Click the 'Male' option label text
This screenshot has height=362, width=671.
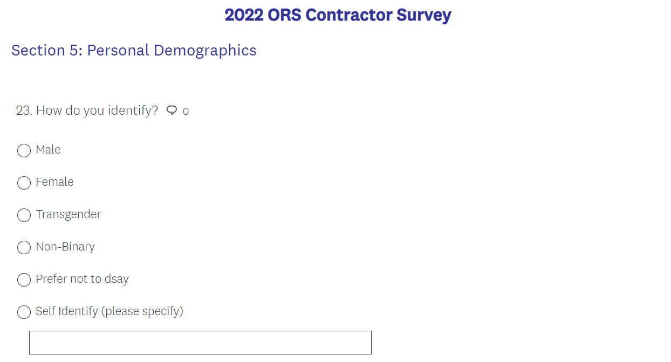48,150
